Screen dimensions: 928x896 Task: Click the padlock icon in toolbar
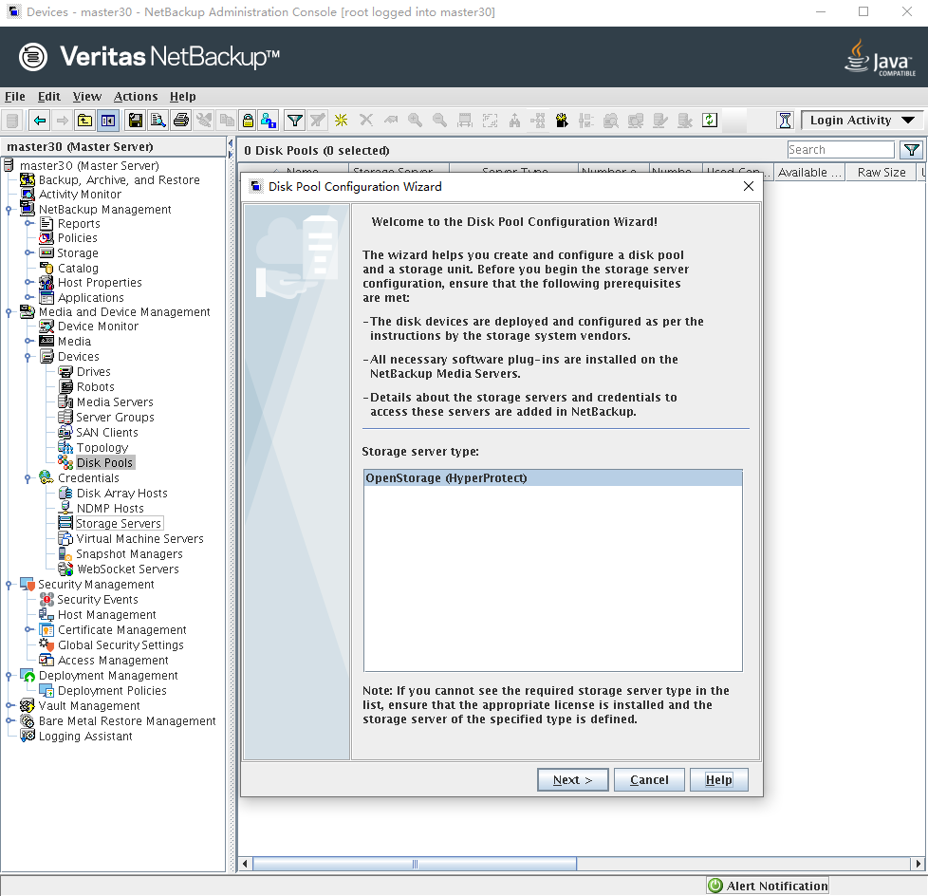pyautogui.click(x=248, y=121)
